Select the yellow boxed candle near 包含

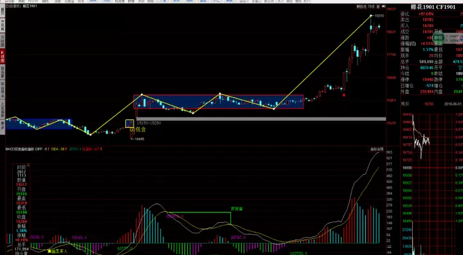point(130,124)
